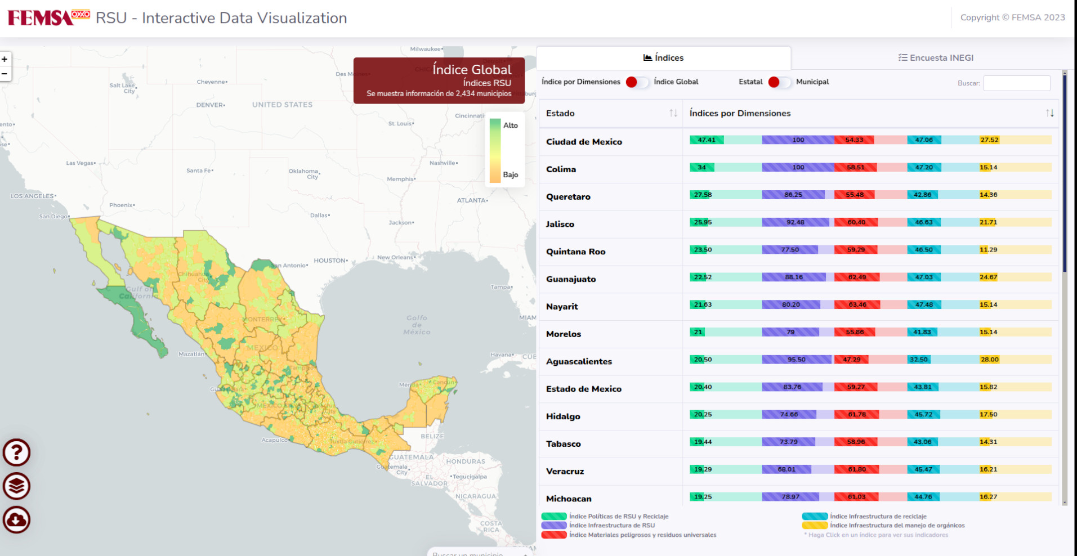Viewport: 1077px width, 556px height.
Task: Zoom in on the map
Action: (5, 59)
